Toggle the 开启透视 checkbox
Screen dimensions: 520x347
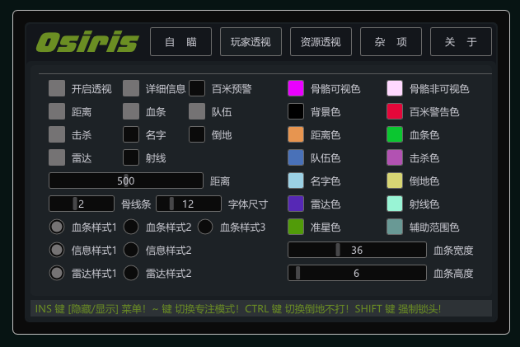point(57,88)
